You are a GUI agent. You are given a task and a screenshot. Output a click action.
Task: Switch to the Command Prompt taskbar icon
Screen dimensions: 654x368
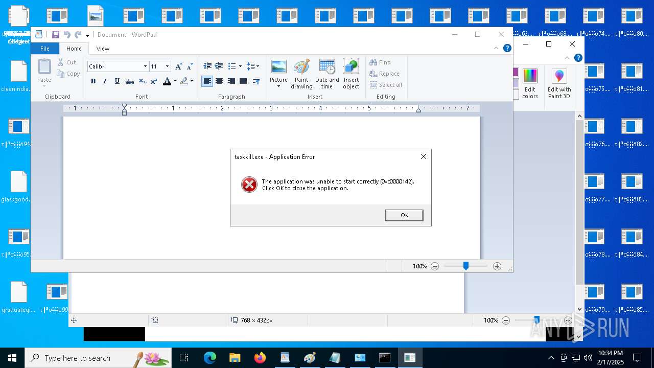(x=385, y=358)
